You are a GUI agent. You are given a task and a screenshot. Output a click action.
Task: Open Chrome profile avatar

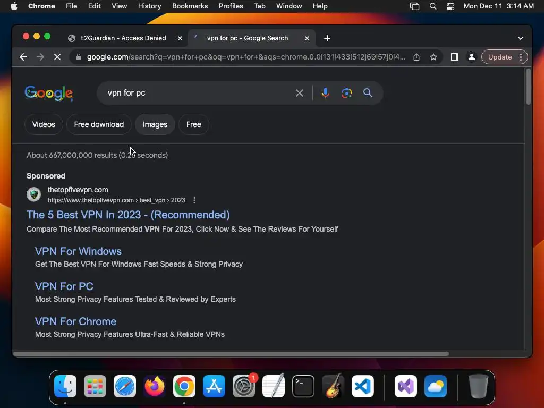coord(472,57)
